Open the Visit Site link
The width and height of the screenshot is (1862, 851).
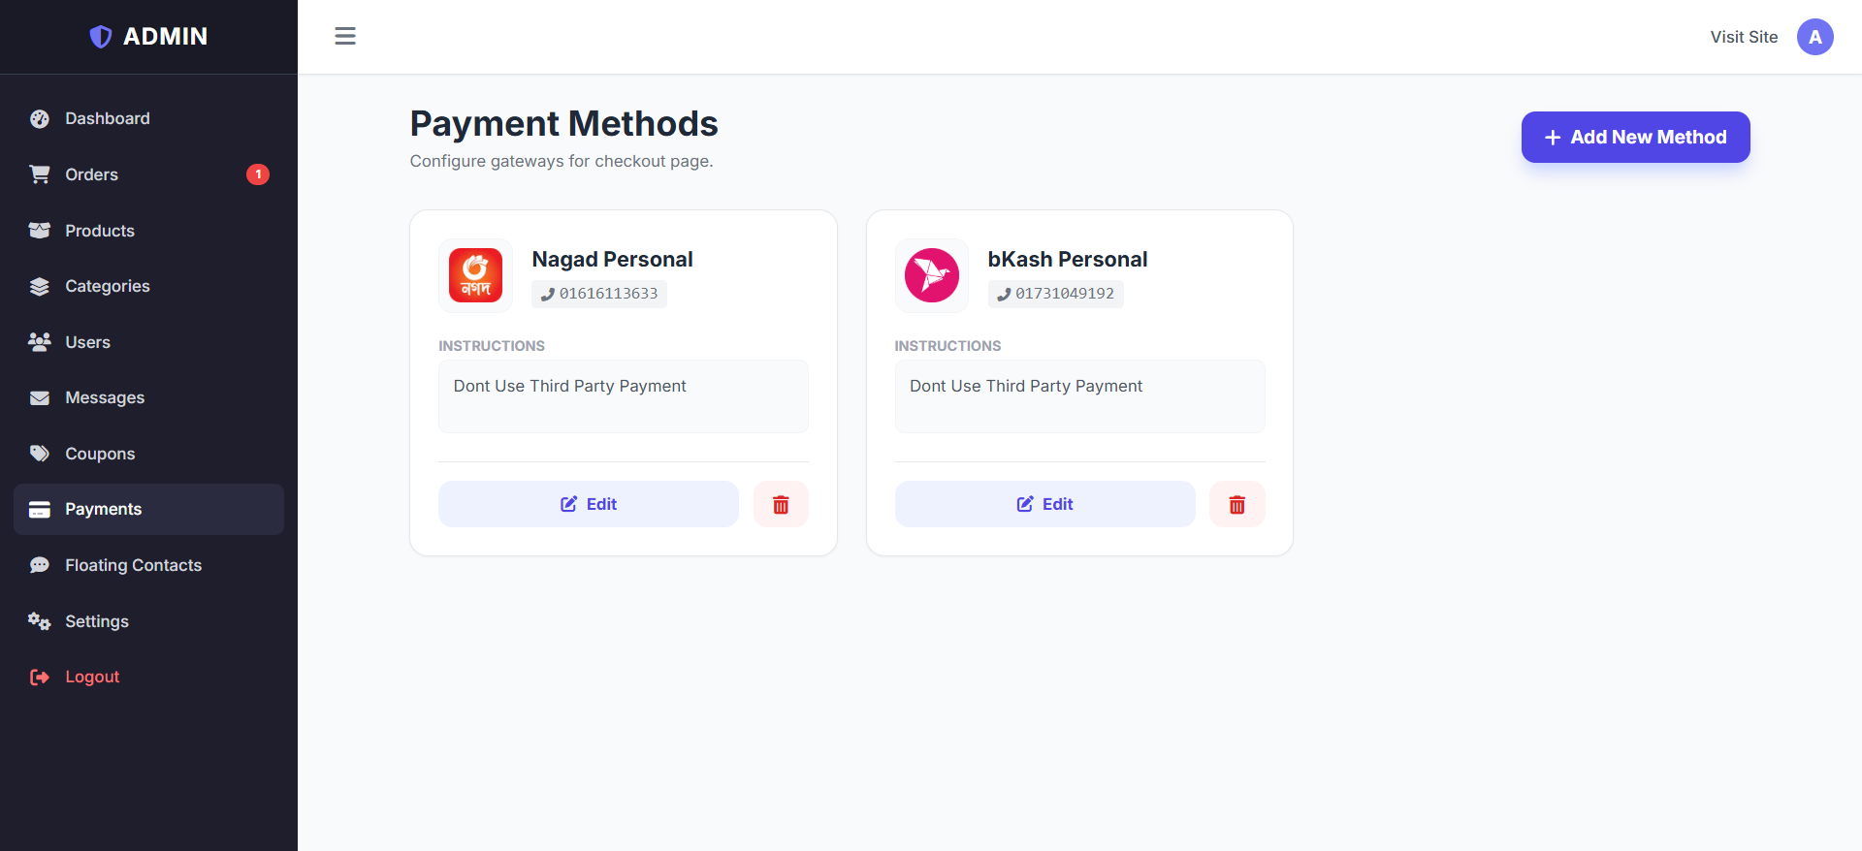(x=1744, y=37)
